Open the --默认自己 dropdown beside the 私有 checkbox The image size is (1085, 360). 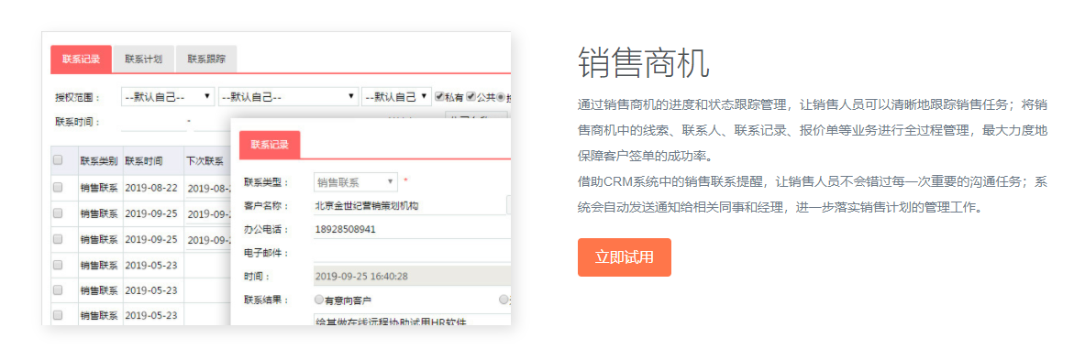[x=396, y=97]
